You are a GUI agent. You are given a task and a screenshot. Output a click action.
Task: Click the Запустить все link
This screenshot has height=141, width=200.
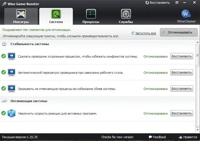coord(146,33)
